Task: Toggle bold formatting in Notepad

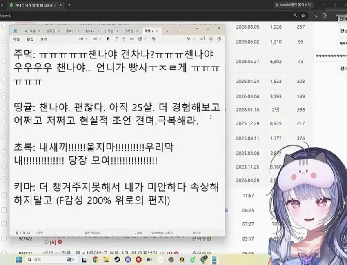Action: (108, 39)
